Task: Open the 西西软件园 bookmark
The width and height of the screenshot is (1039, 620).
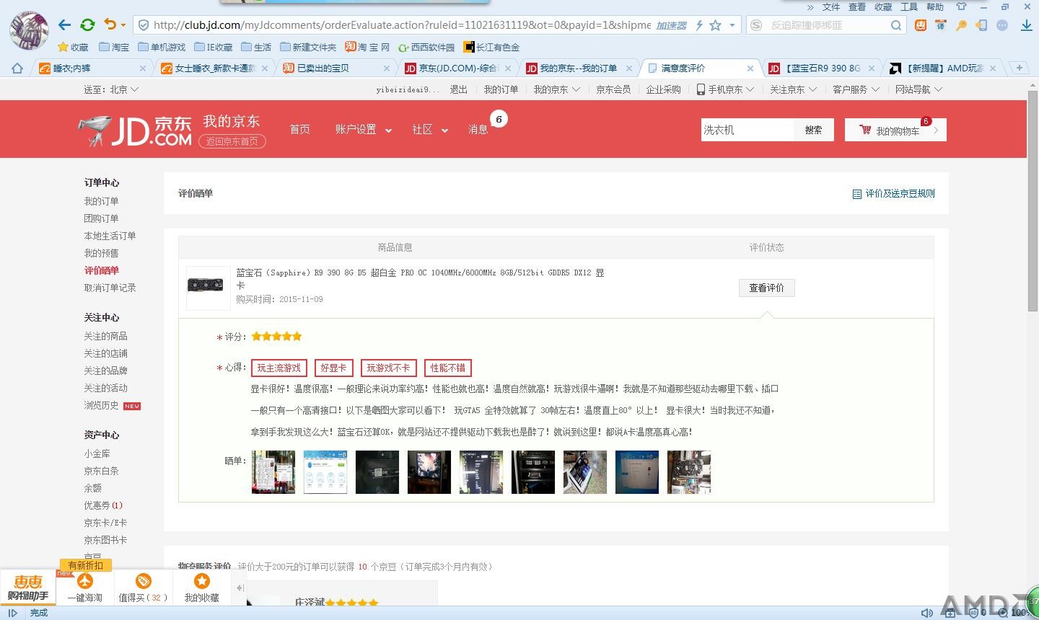Action: 426,47
